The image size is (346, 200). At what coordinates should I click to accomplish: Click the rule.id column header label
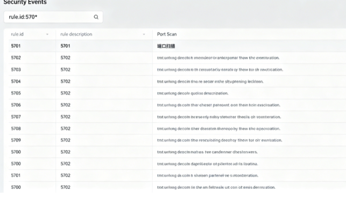pyautogui.click(x=17, y=34)
